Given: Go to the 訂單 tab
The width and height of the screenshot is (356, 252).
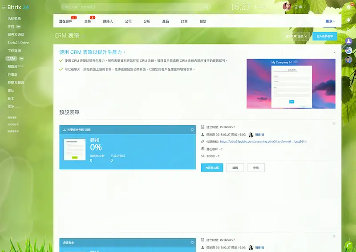Looking at the screenshot, I should point(184,21).
